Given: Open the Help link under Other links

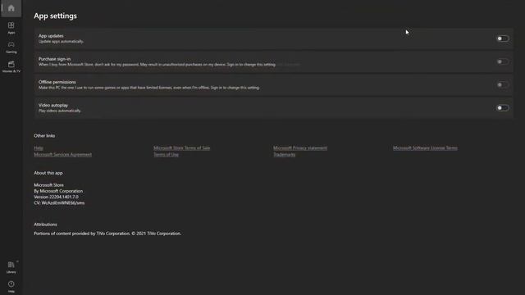Looking at the screenshot, I should [x=39, y=147].
